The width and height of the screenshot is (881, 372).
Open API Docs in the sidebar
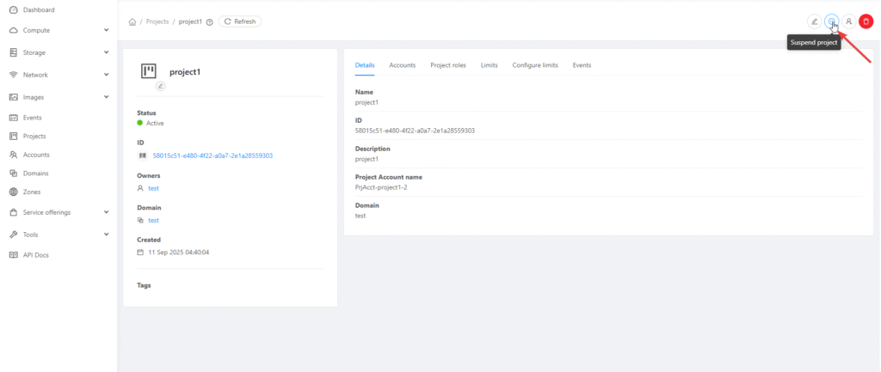coord(35,255)
